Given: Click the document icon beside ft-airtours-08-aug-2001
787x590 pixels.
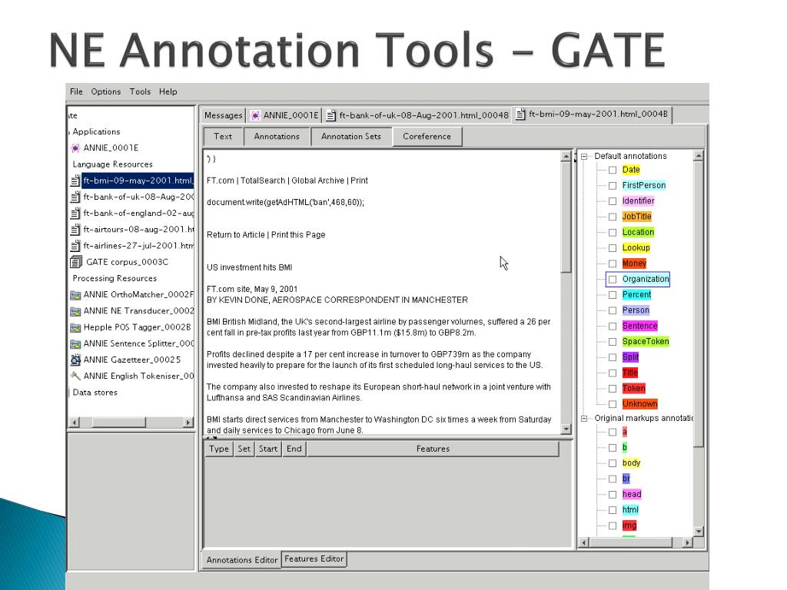Looking at the screenshot, I should [75, 229].
